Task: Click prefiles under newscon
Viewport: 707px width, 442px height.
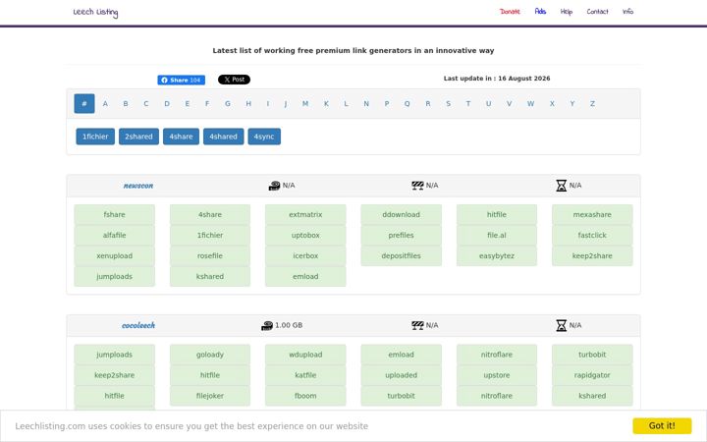Action: point(401,236)
